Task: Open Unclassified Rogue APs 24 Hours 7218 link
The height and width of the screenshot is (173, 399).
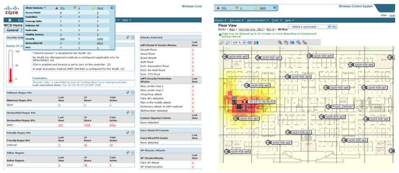Action: pos(87,125)
